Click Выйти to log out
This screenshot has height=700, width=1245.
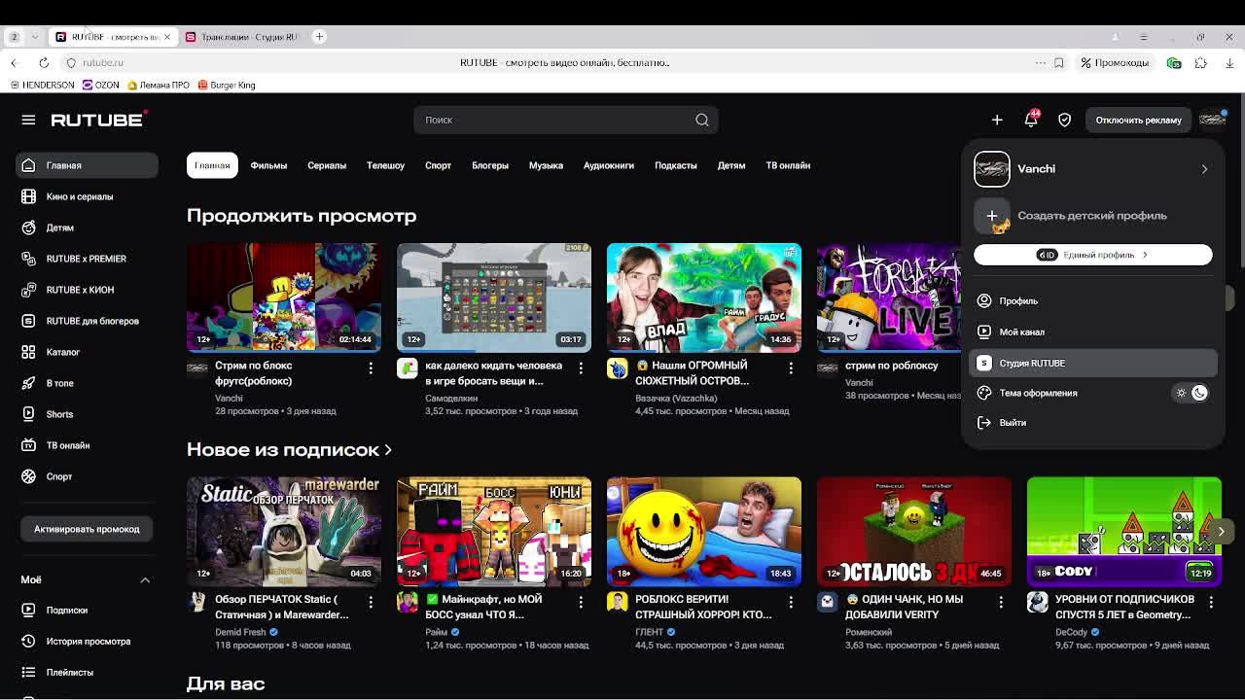[x=1093, y=423]
